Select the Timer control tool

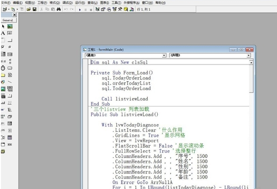point(3,68)
